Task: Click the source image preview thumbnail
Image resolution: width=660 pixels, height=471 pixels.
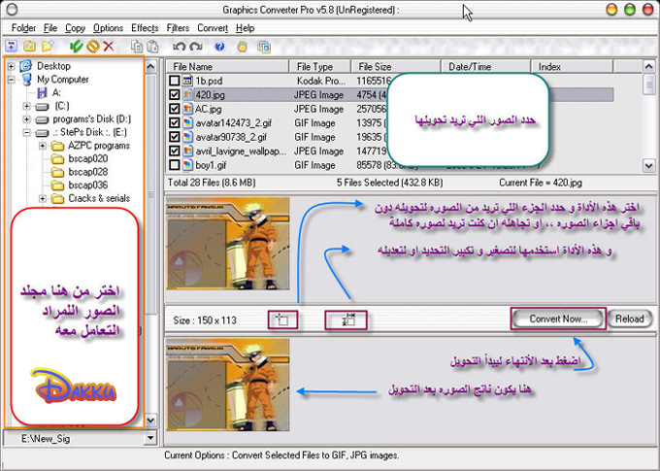Action: pos(228,244)
